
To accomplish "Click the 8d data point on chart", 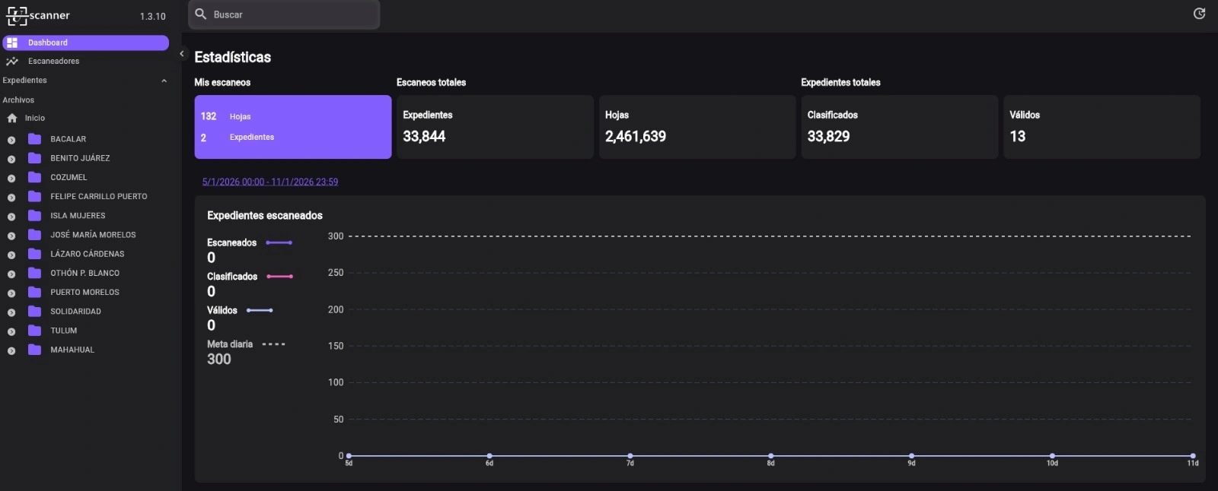I will click(x=770, y=456).
